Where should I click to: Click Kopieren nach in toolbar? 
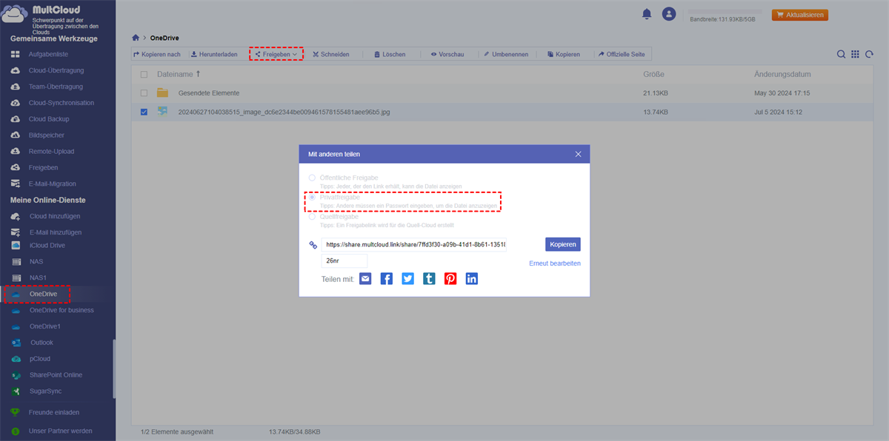(157, 54)
